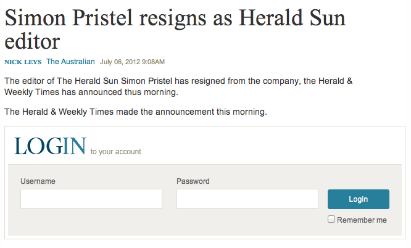Focus the Username input field
This screenshot has height=248, width=411.
pyautogui.click(x=91, y=199)
